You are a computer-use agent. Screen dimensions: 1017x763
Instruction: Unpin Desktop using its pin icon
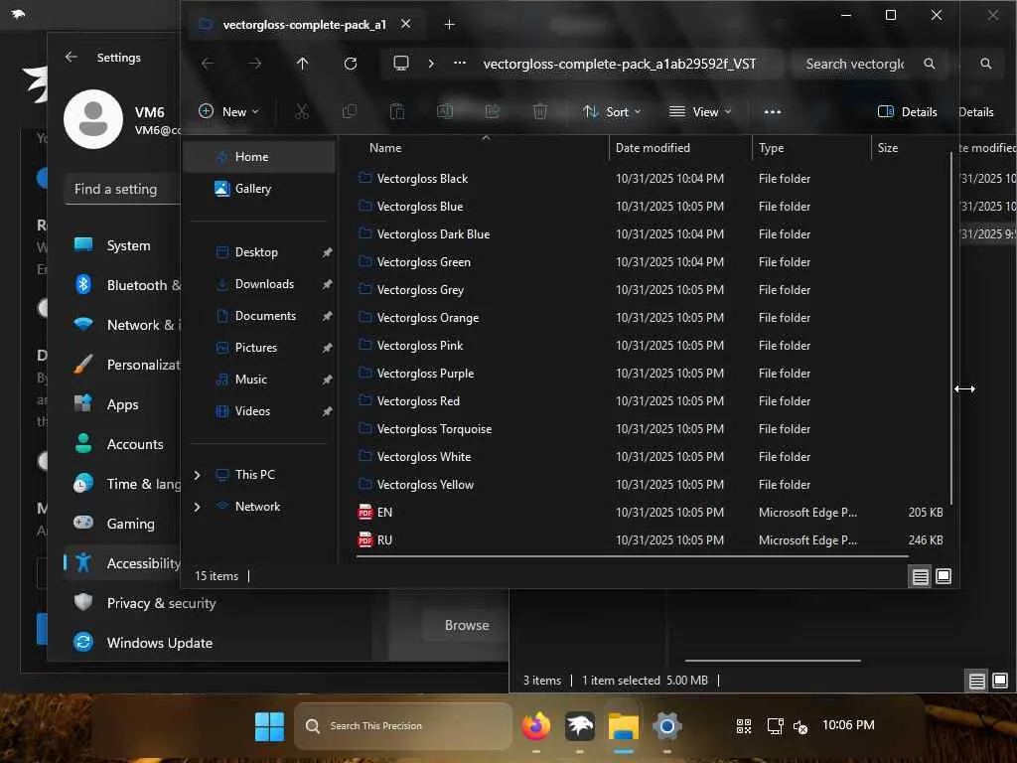(327, 252)
